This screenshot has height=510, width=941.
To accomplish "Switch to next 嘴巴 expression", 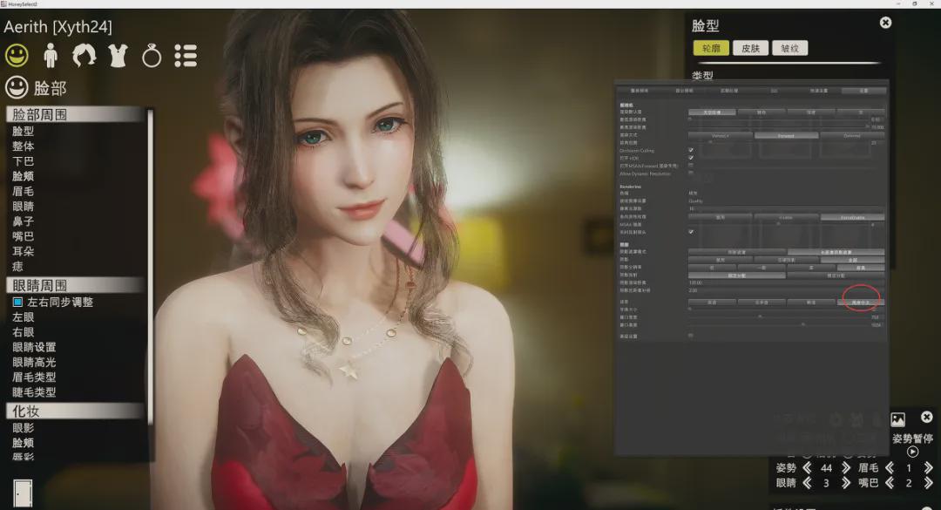I will pos(929,482).
